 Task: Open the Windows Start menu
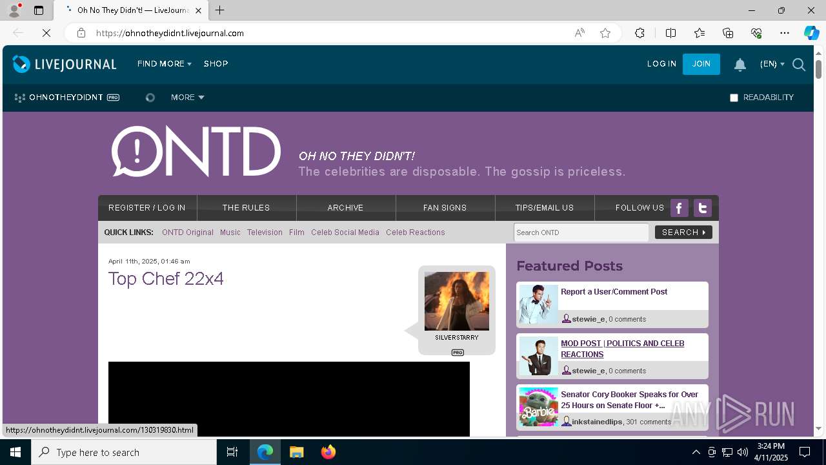pos(15,452)
